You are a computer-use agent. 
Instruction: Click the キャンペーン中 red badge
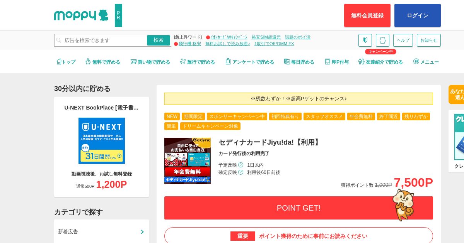380,52
